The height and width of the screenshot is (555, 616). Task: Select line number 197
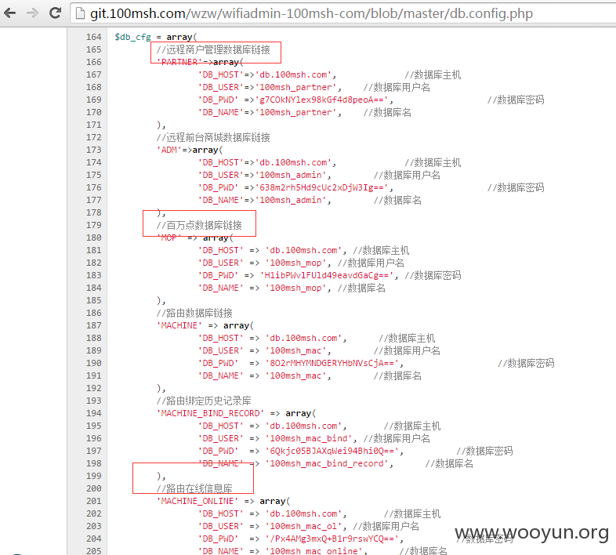tap(93, 451)
